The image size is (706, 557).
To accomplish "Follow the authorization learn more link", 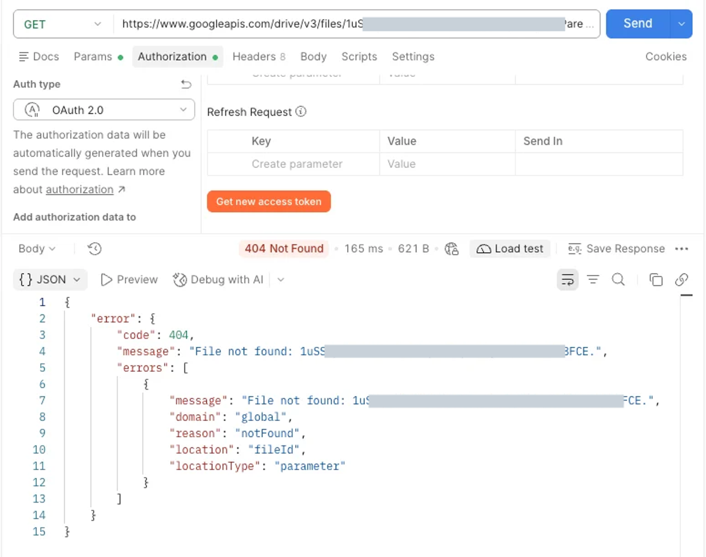I will tap(79, 190).
